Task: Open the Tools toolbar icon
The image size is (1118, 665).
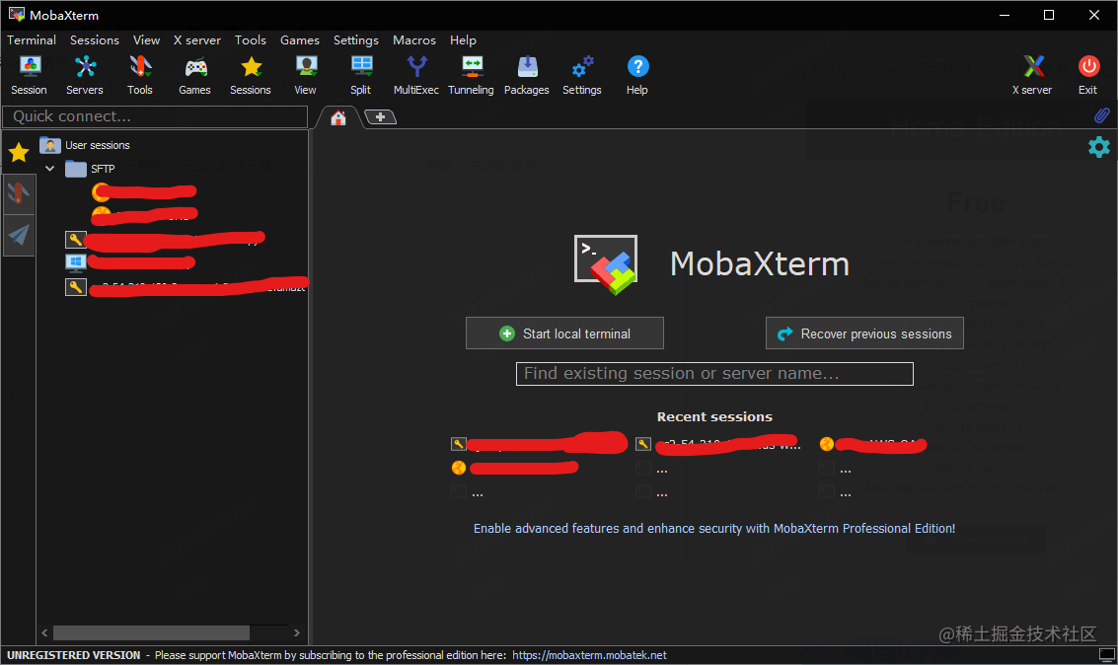Action: [x=139, y=74]
